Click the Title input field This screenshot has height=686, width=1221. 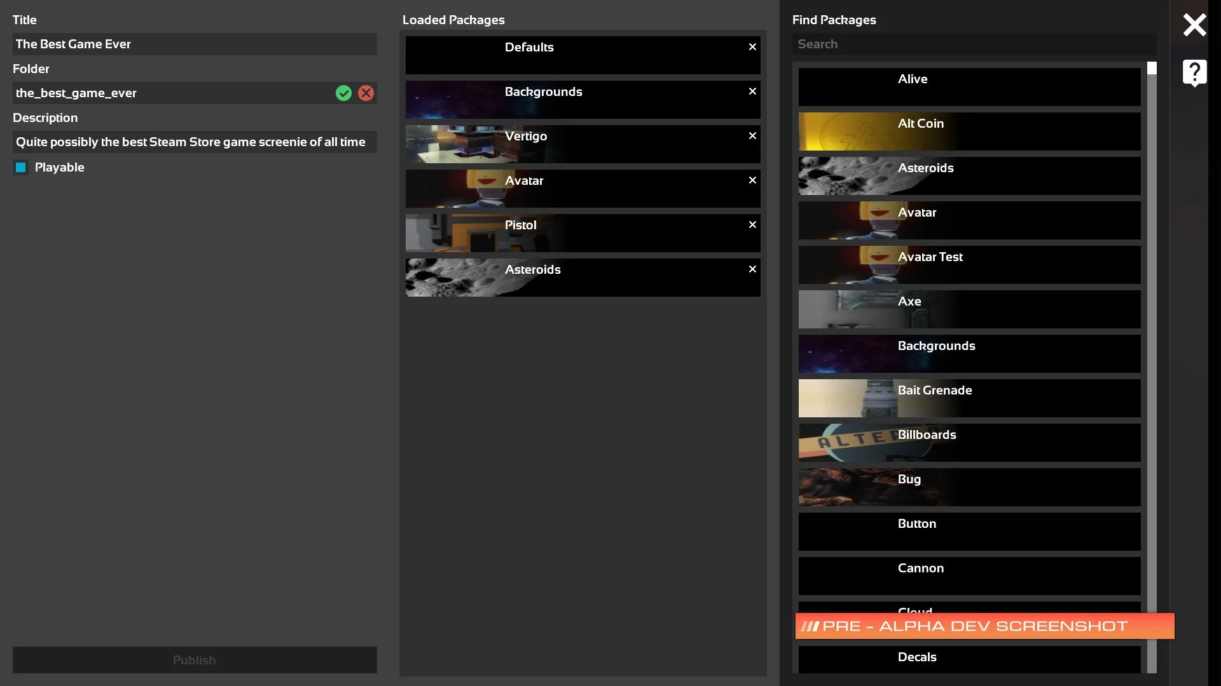(x=195, y=44)
